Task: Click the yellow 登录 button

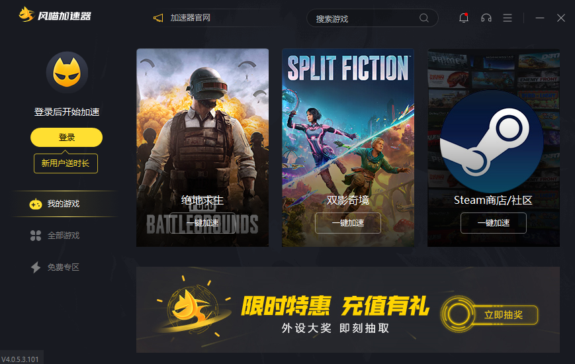Action: point(66,137)
